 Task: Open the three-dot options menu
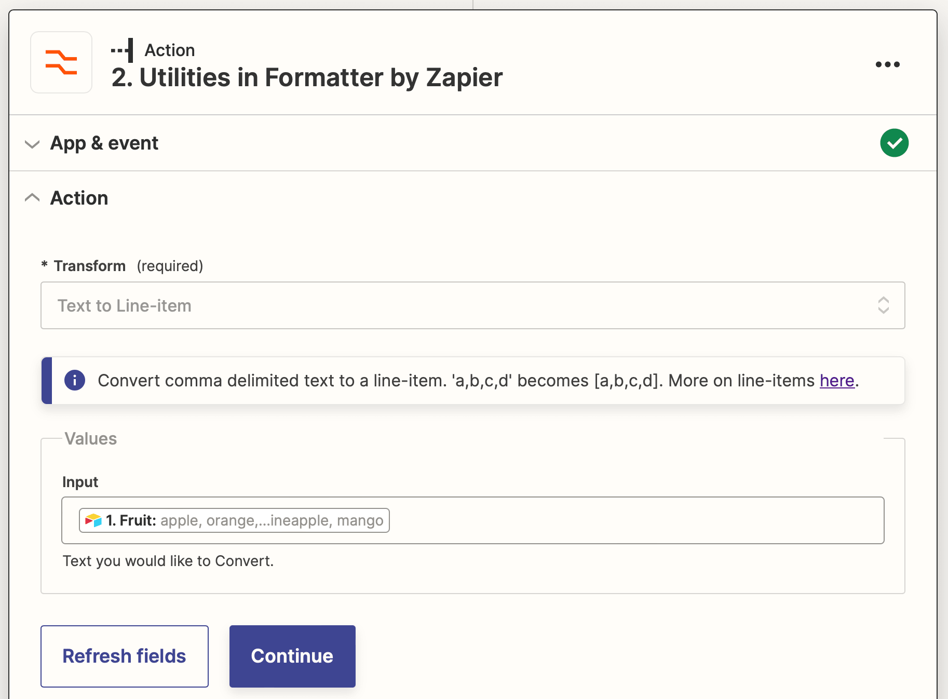[x=888, y=64]
